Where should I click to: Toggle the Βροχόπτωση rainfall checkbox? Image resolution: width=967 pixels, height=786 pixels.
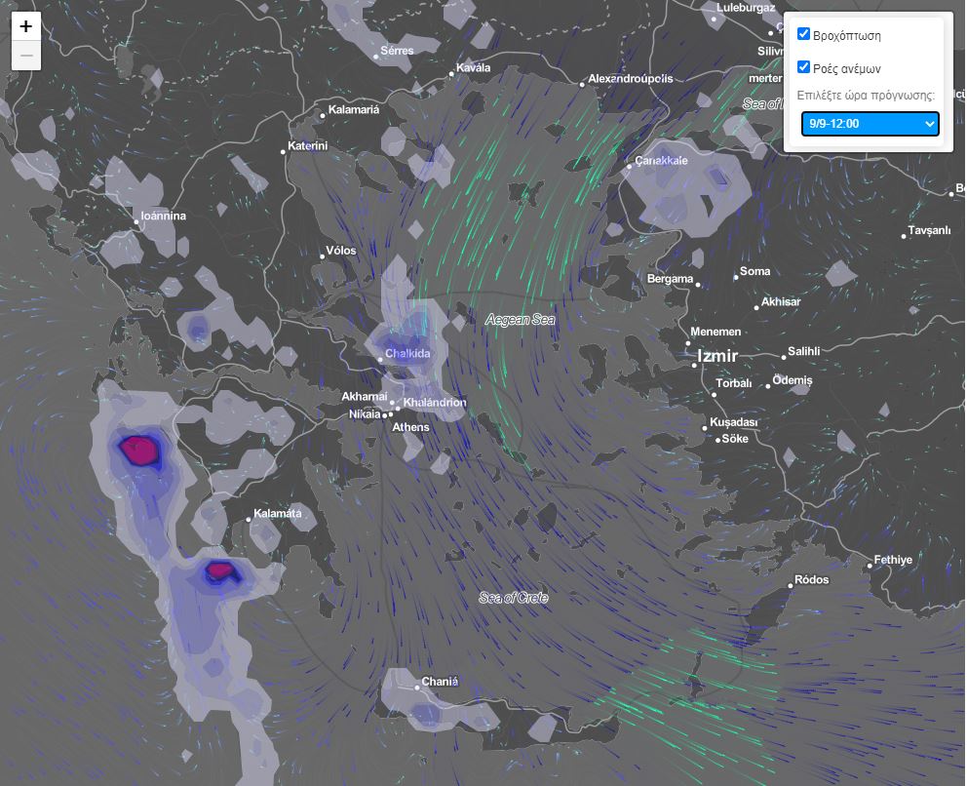(804, 34)
